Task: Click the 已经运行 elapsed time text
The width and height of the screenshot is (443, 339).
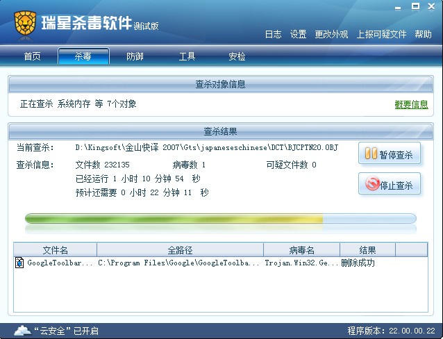Action: coord(138,179)
